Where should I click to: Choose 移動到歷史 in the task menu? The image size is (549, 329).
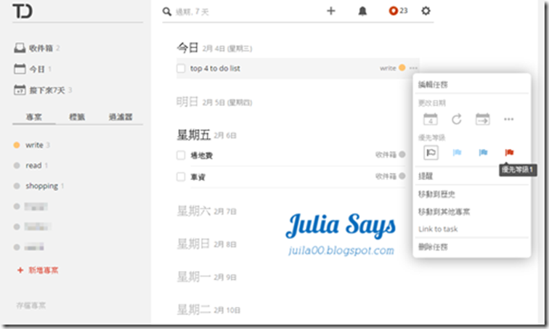[x=436, y=194]
